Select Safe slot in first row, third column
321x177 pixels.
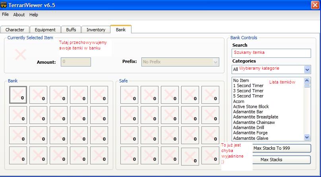pos(170,95)
